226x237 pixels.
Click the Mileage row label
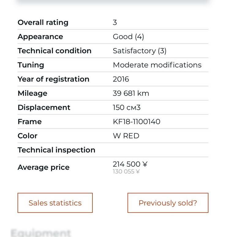(x=32, y=93)
